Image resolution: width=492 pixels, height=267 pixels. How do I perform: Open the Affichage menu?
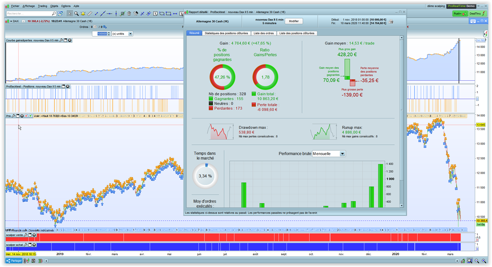29,6
